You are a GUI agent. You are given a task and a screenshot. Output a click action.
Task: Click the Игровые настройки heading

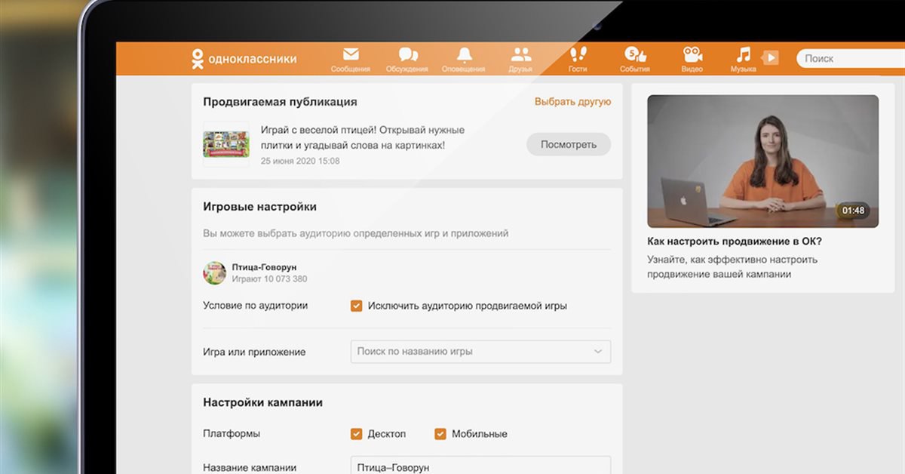[x=260, y=207]
